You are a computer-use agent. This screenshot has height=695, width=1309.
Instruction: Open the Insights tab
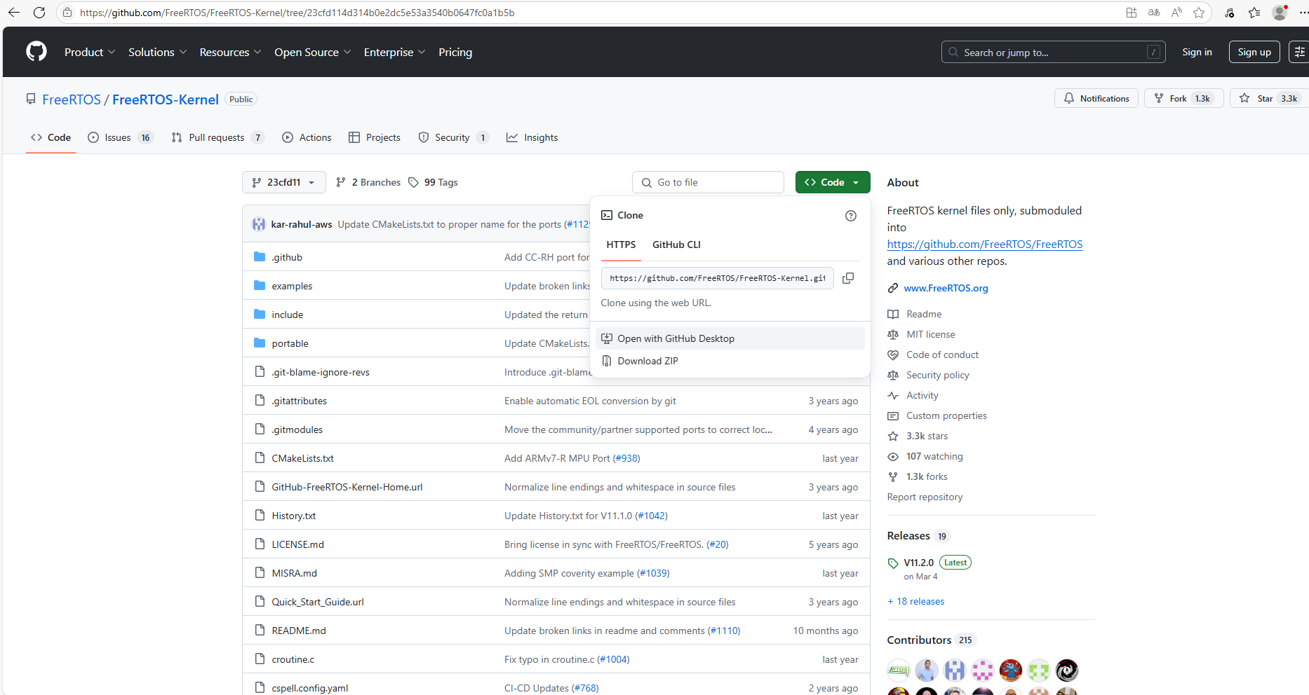point(532,137)
